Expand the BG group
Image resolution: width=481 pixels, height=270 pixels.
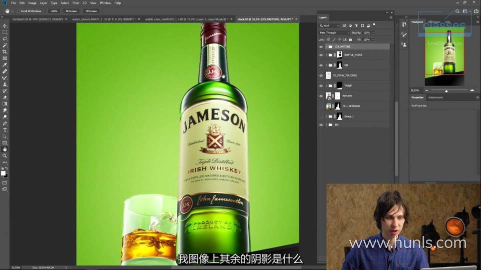pyautogui.click(x=326, y=125)
